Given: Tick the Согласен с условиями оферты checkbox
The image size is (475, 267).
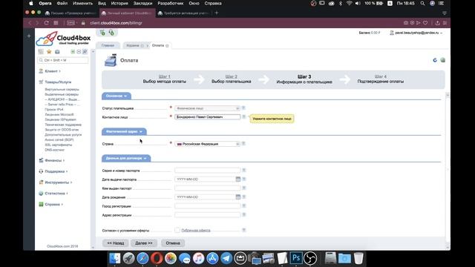Looking at the screenshot, I should click(177, 230).
